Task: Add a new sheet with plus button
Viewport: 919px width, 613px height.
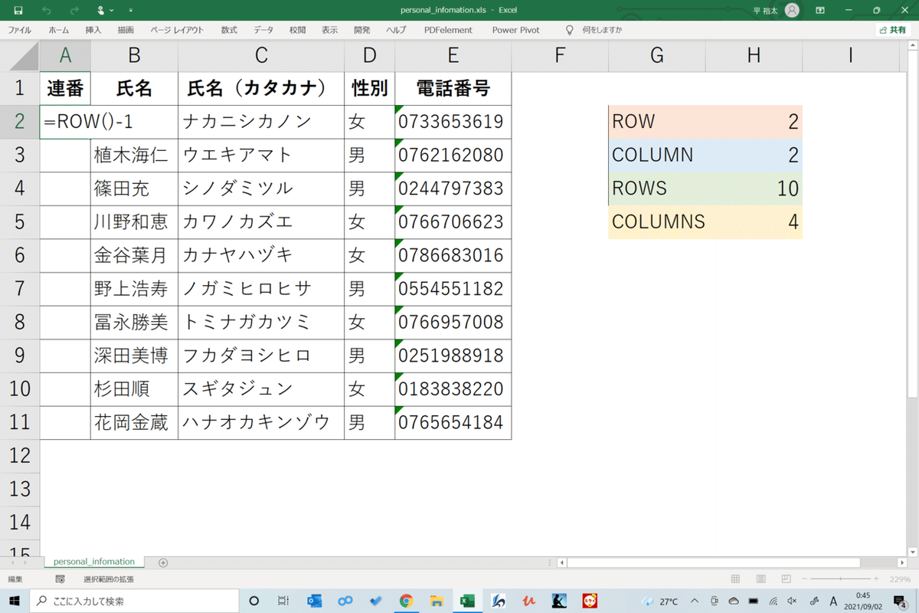Action: pos(163,562)
